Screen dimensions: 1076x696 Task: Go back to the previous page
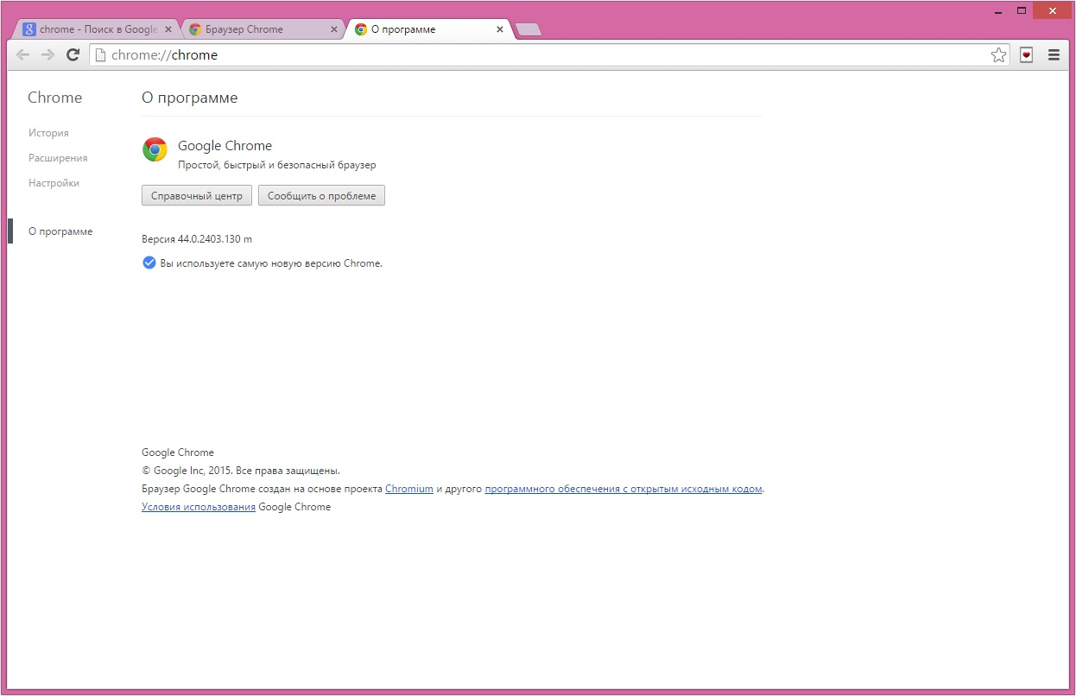23,55
